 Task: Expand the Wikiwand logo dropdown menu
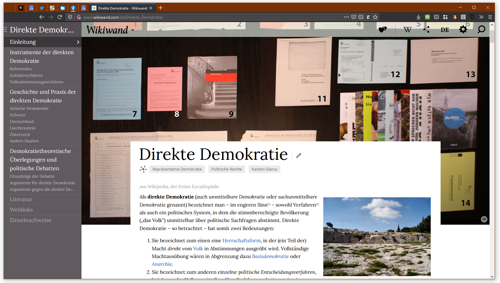pos(133,30)
